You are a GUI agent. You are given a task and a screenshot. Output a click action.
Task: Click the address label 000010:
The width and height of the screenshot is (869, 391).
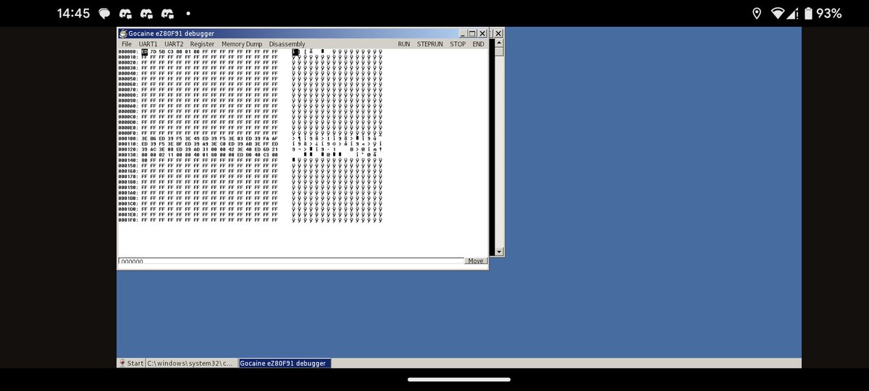[128, 57]
